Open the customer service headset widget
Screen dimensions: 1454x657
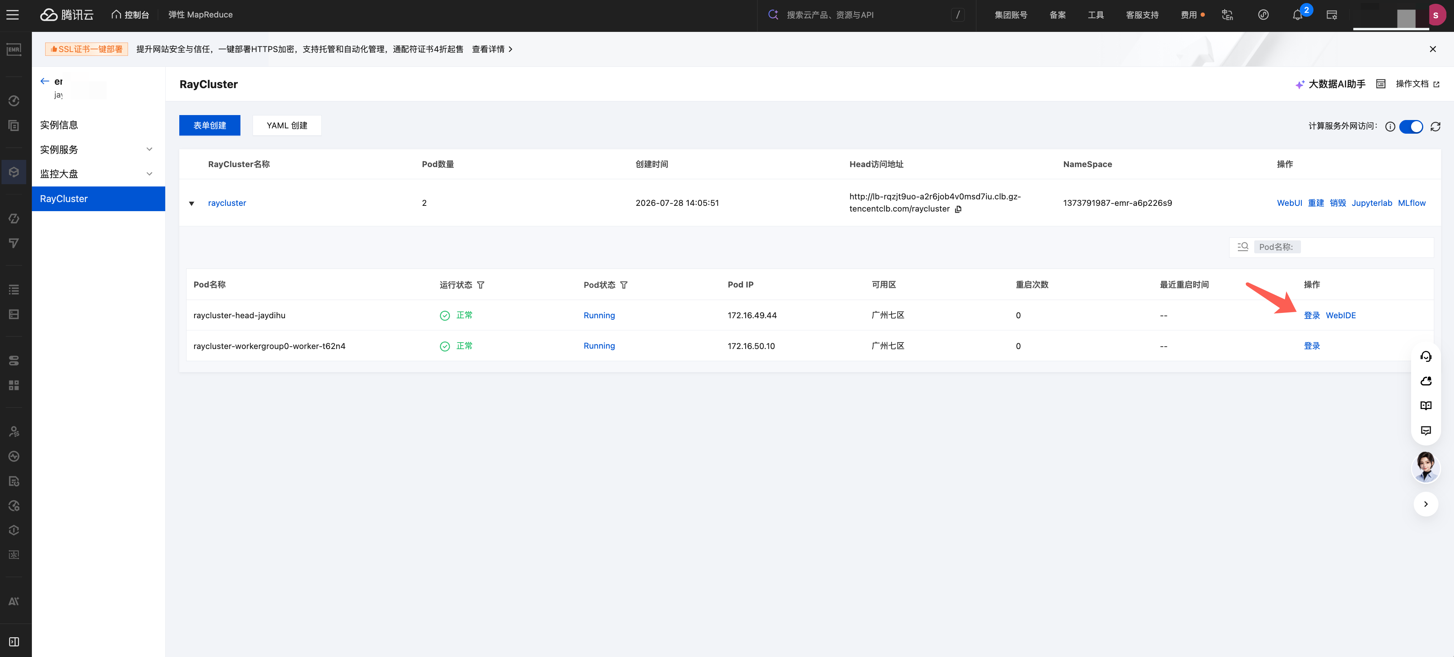pyautogui.click(x=1426, y=357)
